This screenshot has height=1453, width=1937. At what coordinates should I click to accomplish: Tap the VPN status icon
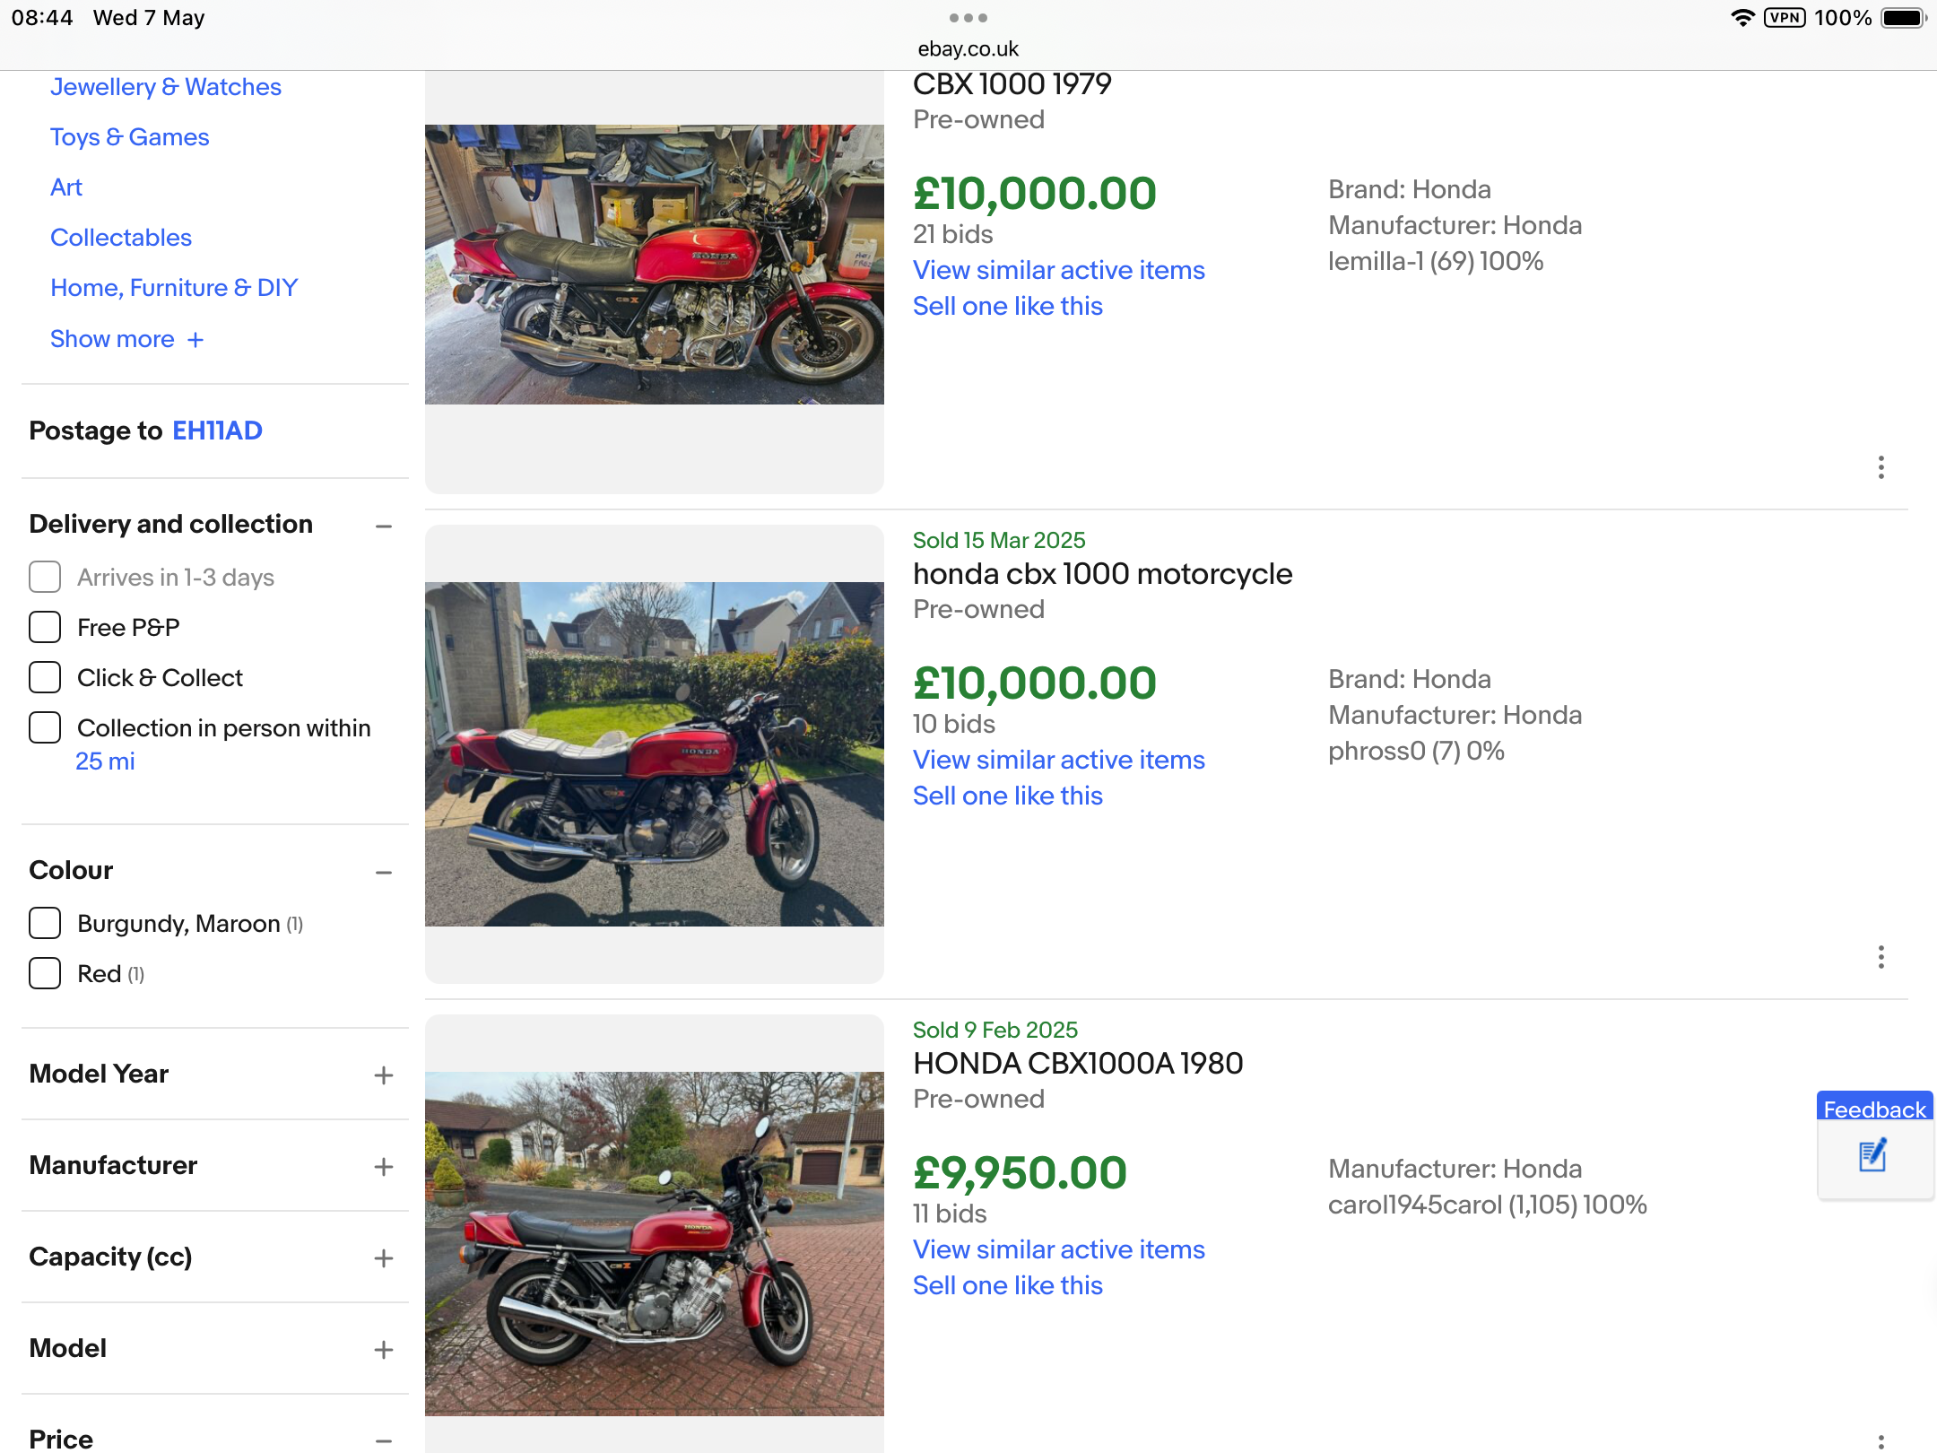(x=1784, y=18)
